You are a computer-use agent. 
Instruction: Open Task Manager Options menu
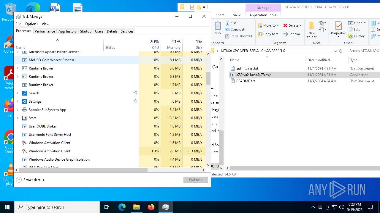click(31, 24)
